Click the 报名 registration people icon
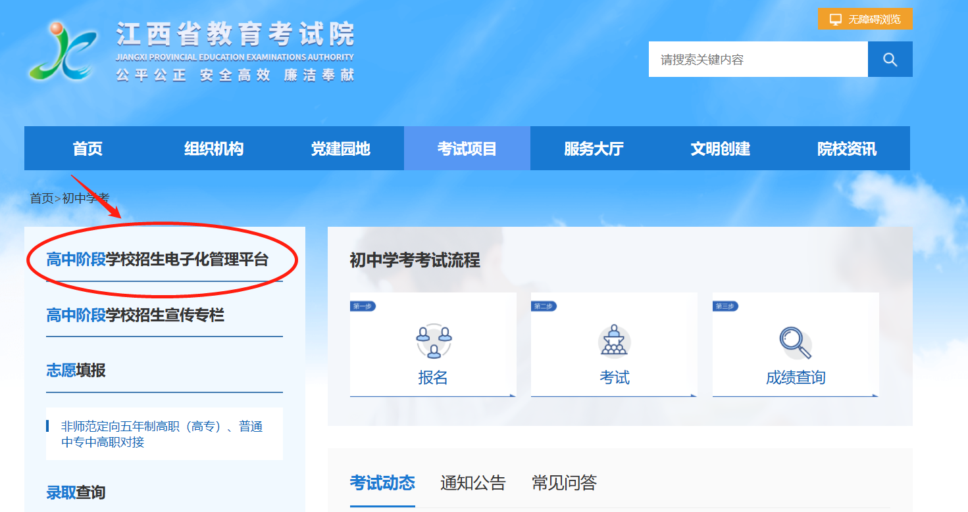The width and height of the screenshot is (968, 512). pos(434,340)
